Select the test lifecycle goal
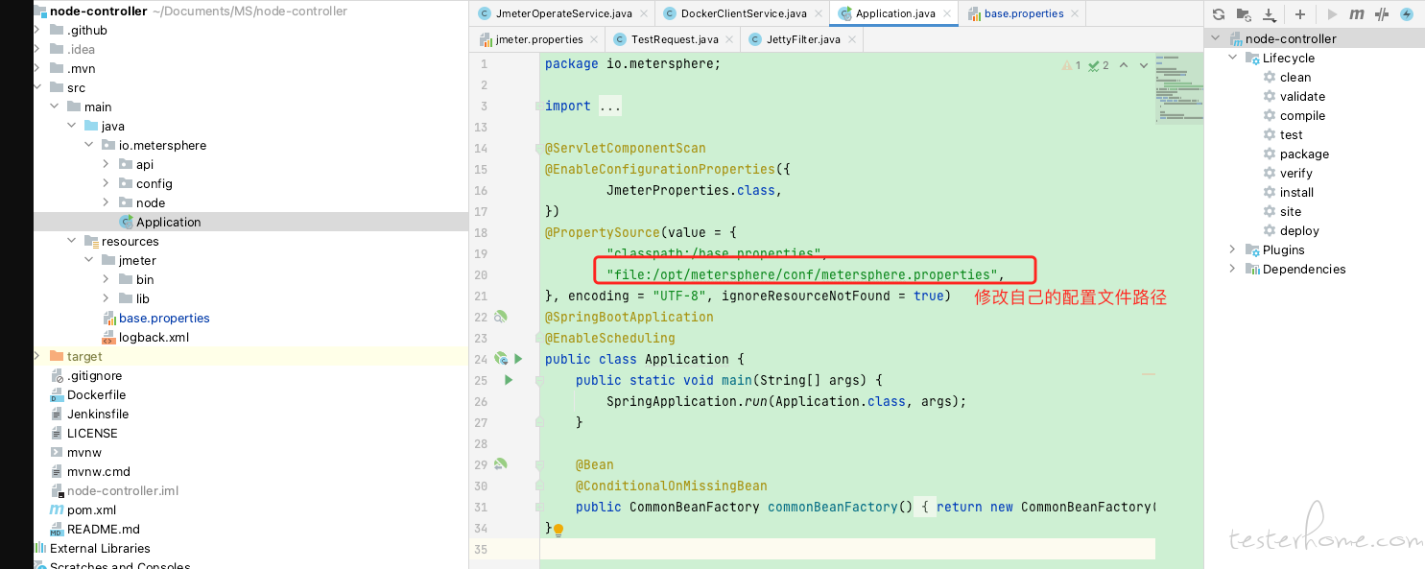 click(1291, 134)
